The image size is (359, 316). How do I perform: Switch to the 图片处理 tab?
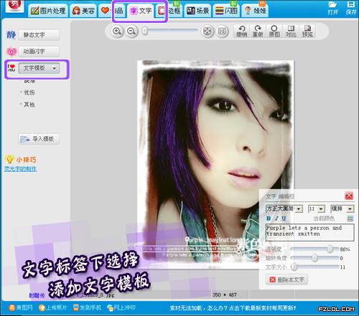click(48, 11)
